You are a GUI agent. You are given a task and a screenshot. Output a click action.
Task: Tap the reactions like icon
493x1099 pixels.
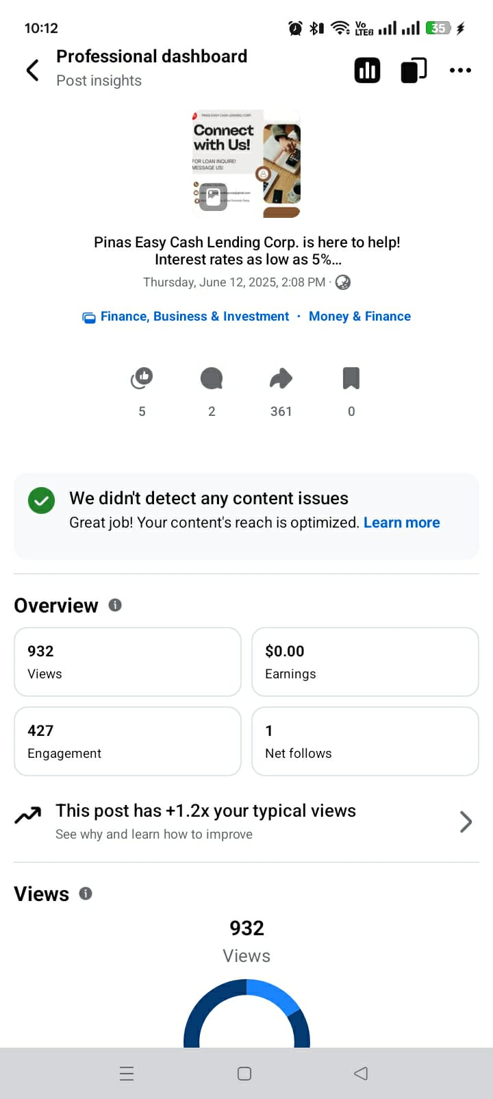(142, 378)
